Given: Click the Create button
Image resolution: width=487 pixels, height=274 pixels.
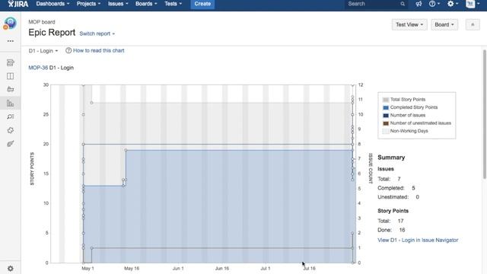Looking at the screenshot, I should 202,4.
